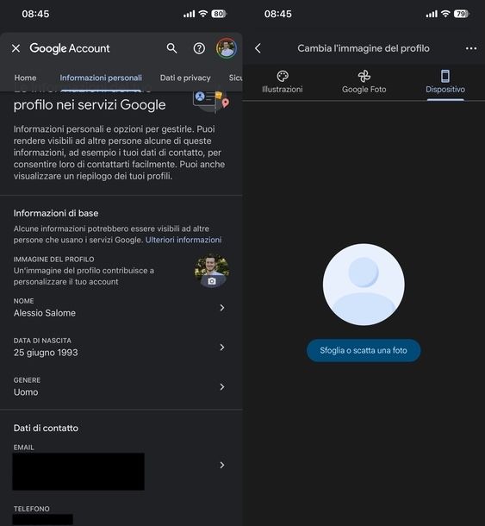Tap the signal bars in left status bar
This screenshot has height=526, width=485.
[x=189, y=14]
